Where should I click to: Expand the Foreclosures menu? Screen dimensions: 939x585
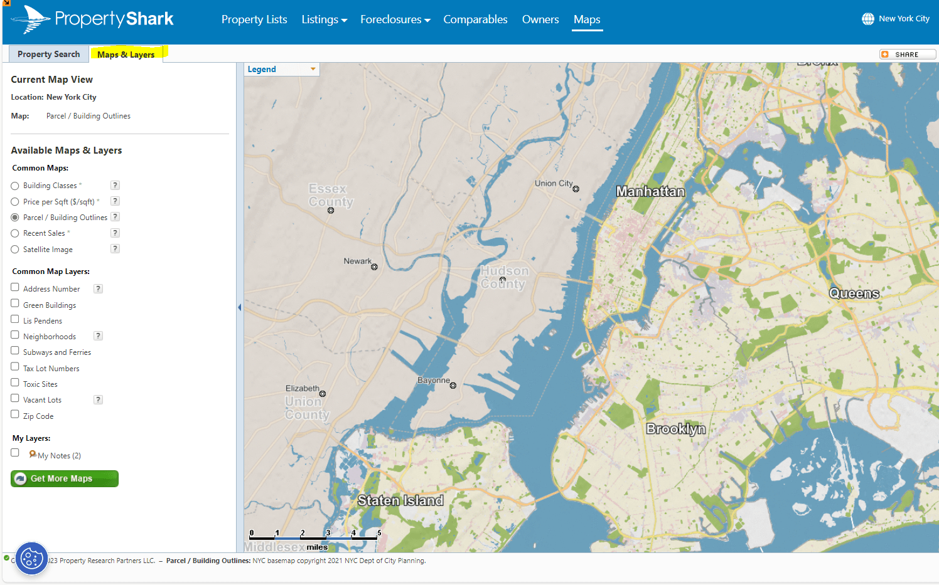click(395, 19)
